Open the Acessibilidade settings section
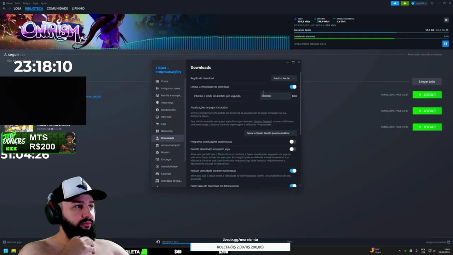This screenshot has height=255, width=453. 168,166
